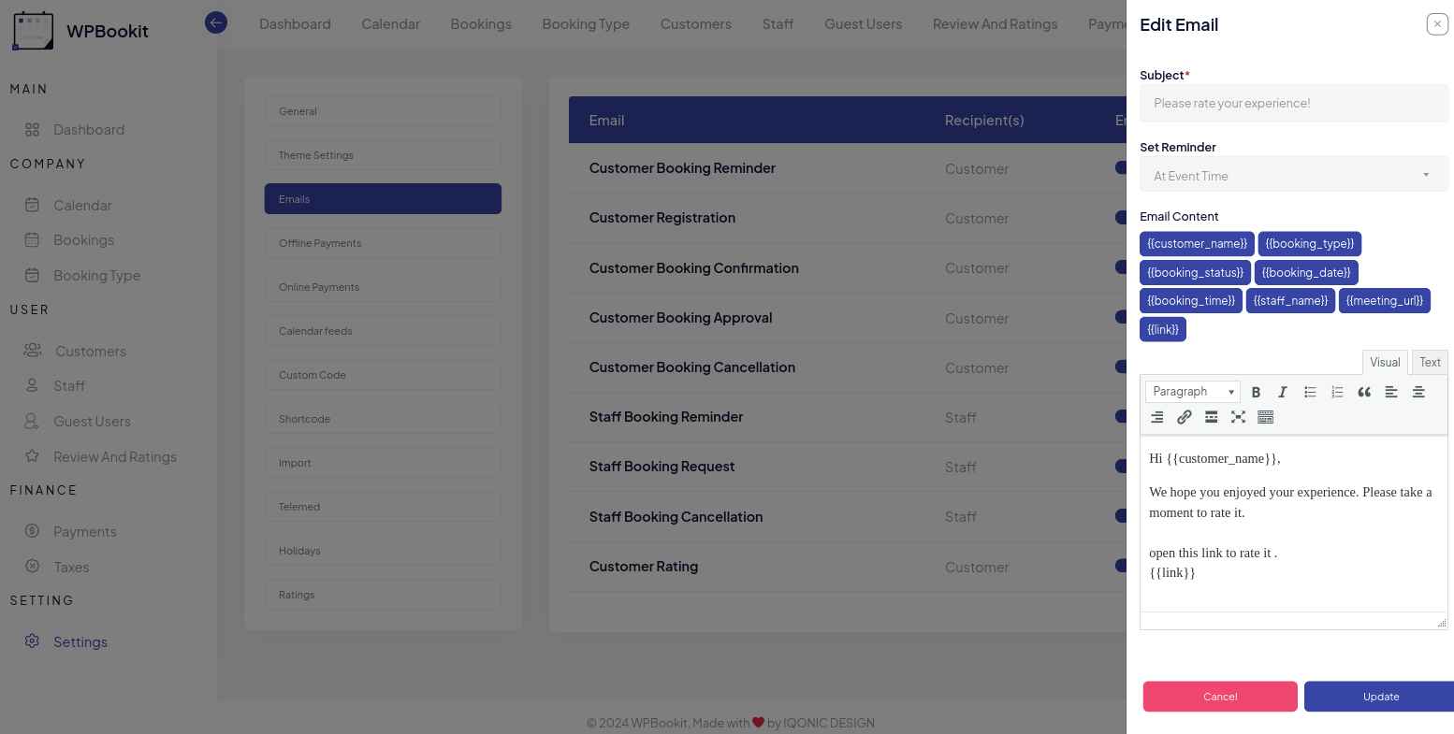The height and width of the screenshot is (734, 1454).
Task: Apply blockquote formatting in the editor
Action: pos(1364,393)
